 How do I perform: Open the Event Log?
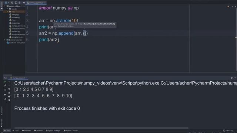click(x=228, y=130)
